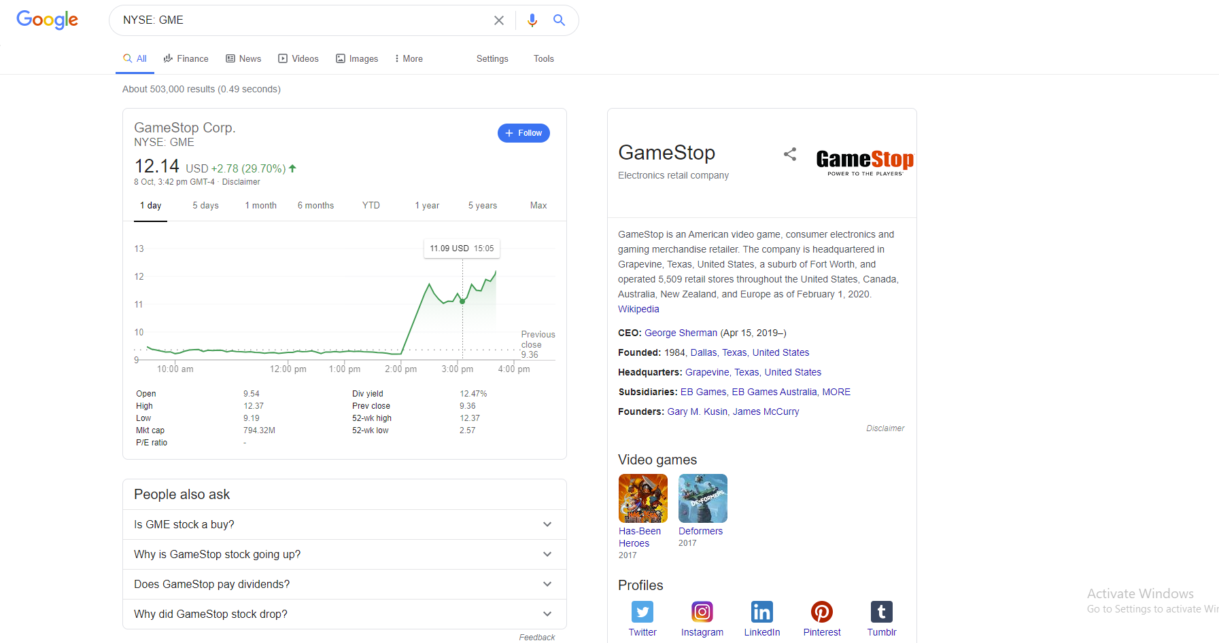Image resolution: width=1219 pixels, height=643 pixels.
Task: Open GameStop's Twitter profile
Action: coord(642,612)
